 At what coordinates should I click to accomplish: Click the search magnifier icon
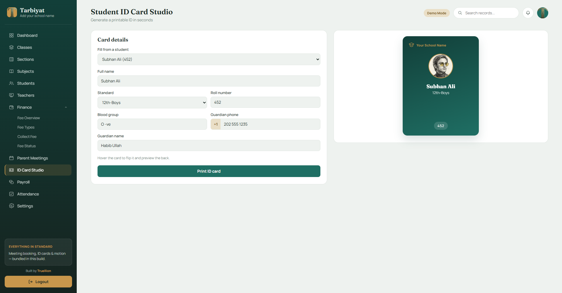coord(460,13)
